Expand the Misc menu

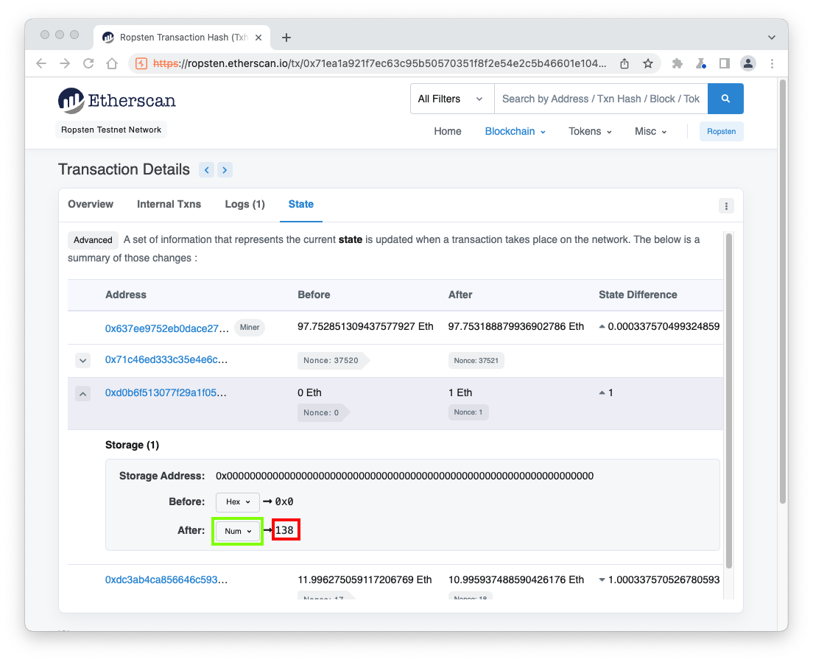point(651,131)
